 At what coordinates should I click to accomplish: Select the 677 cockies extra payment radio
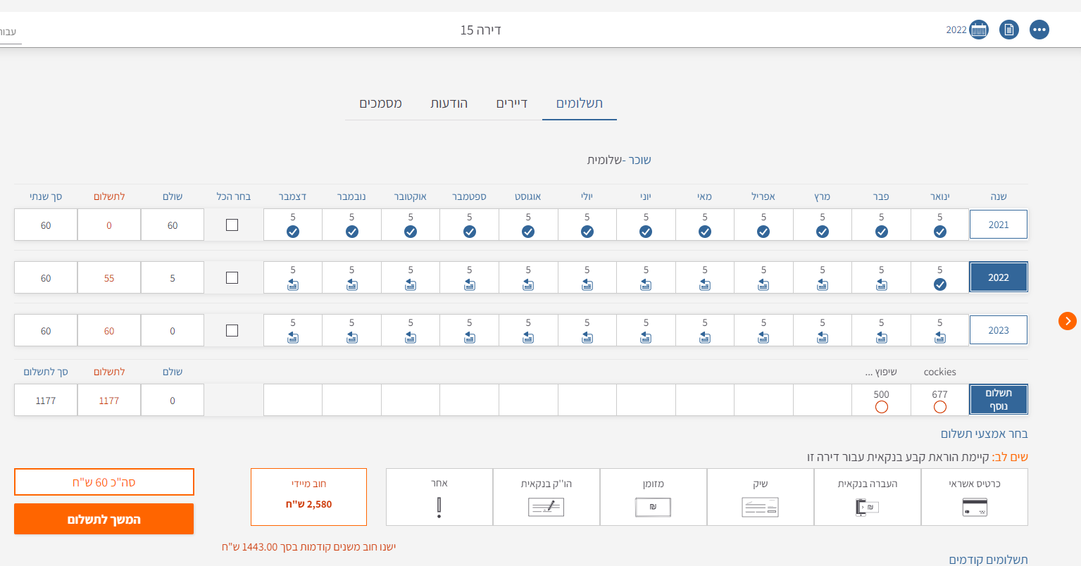[939, 407]
